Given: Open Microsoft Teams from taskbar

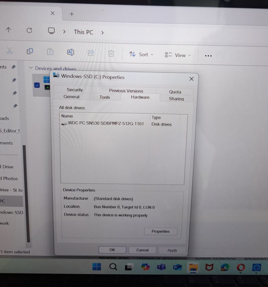Looking at the screenshot, I should (x=161, y=267).
